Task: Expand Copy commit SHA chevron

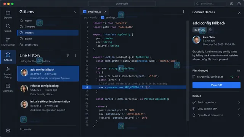Action: click(x=239, y=109)
